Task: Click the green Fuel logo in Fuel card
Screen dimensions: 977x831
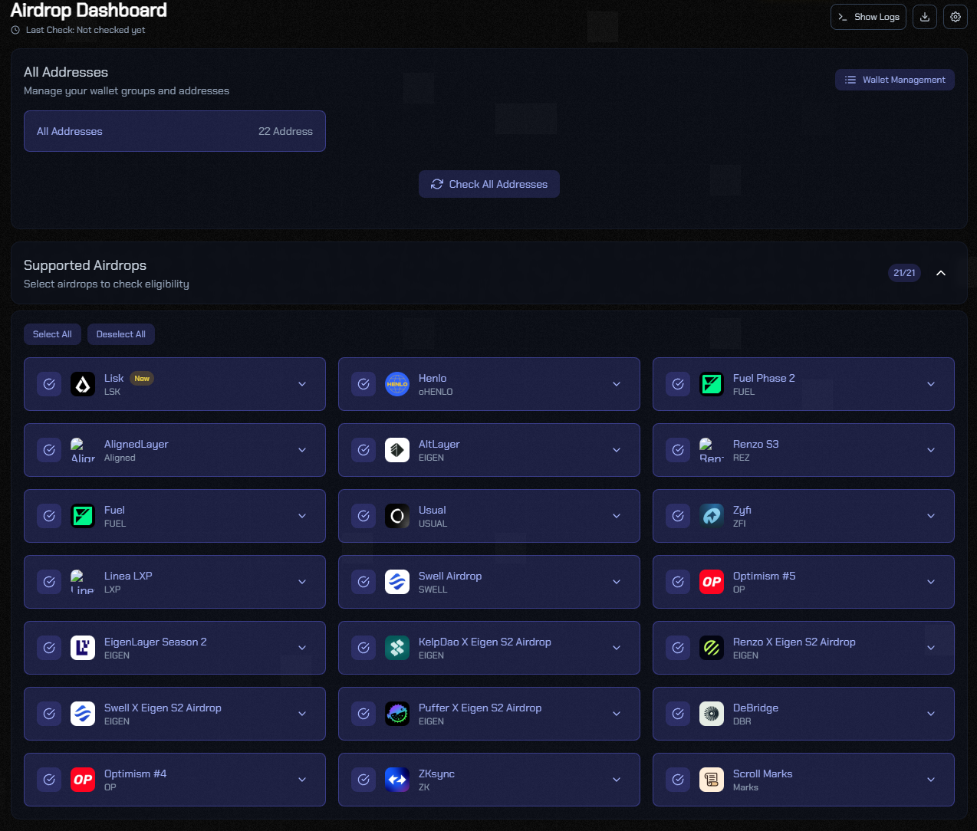Action: coord(83,516)
